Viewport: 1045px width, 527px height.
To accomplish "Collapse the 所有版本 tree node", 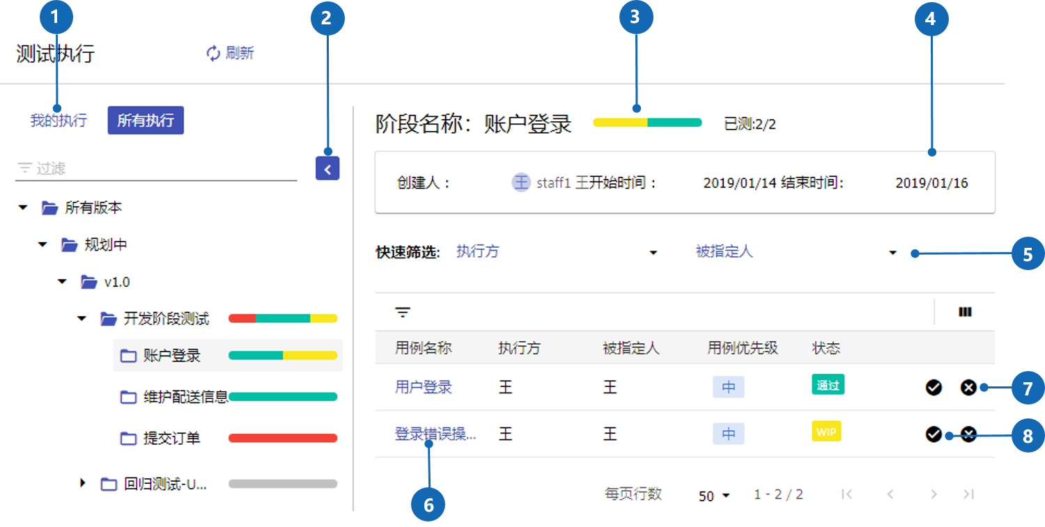I will click(x=24, y=207).
